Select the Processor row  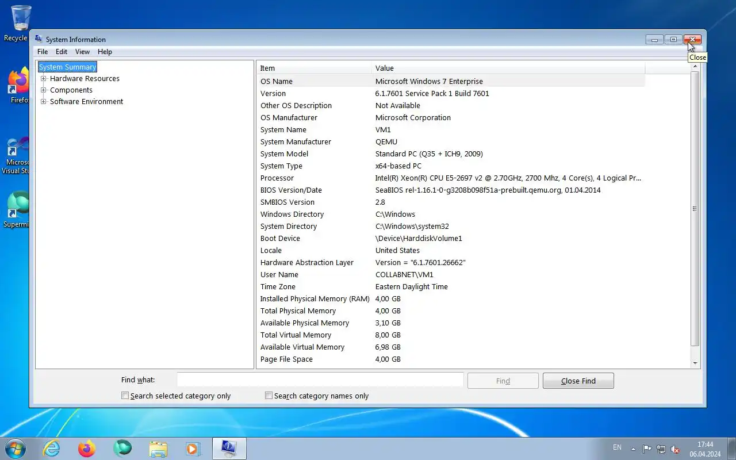451,178
